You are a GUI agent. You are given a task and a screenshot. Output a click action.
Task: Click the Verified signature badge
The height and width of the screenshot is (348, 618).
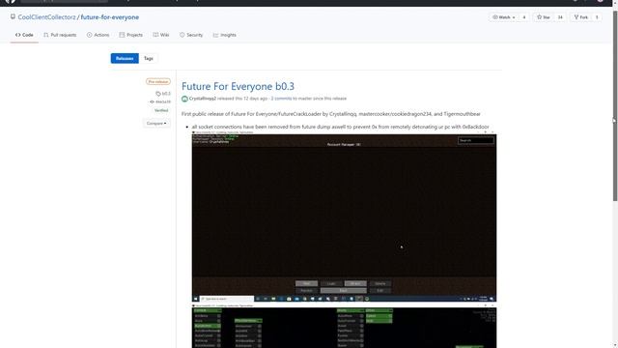(x=161, y=110)
